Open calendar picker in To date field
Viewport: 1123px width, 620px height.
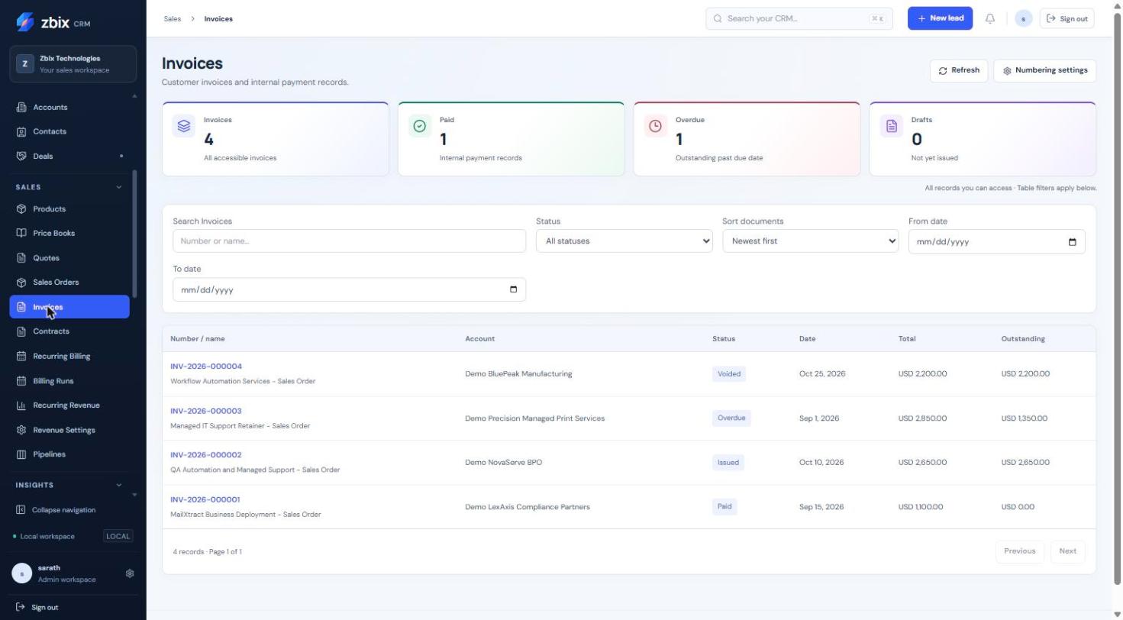tap(513, 289)
